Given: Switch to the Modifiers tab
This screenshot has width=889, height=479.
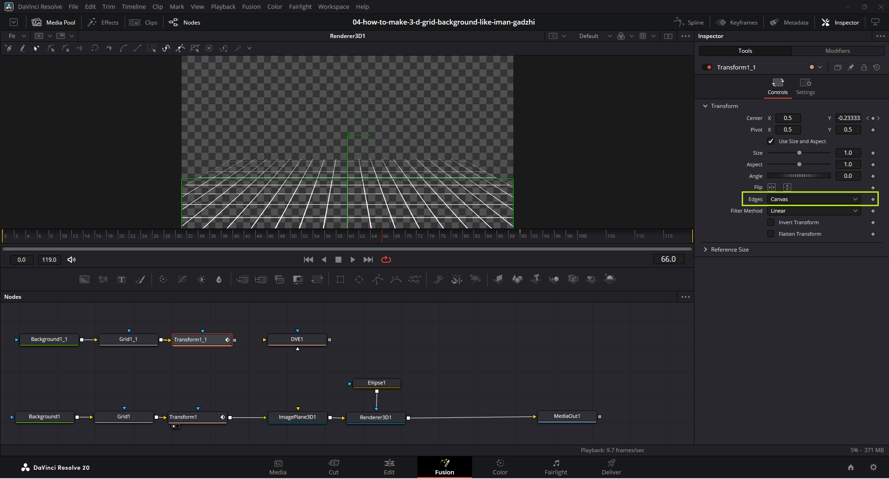Looking at the screenshot, I should pyautogui.click(x=837, y=51).
